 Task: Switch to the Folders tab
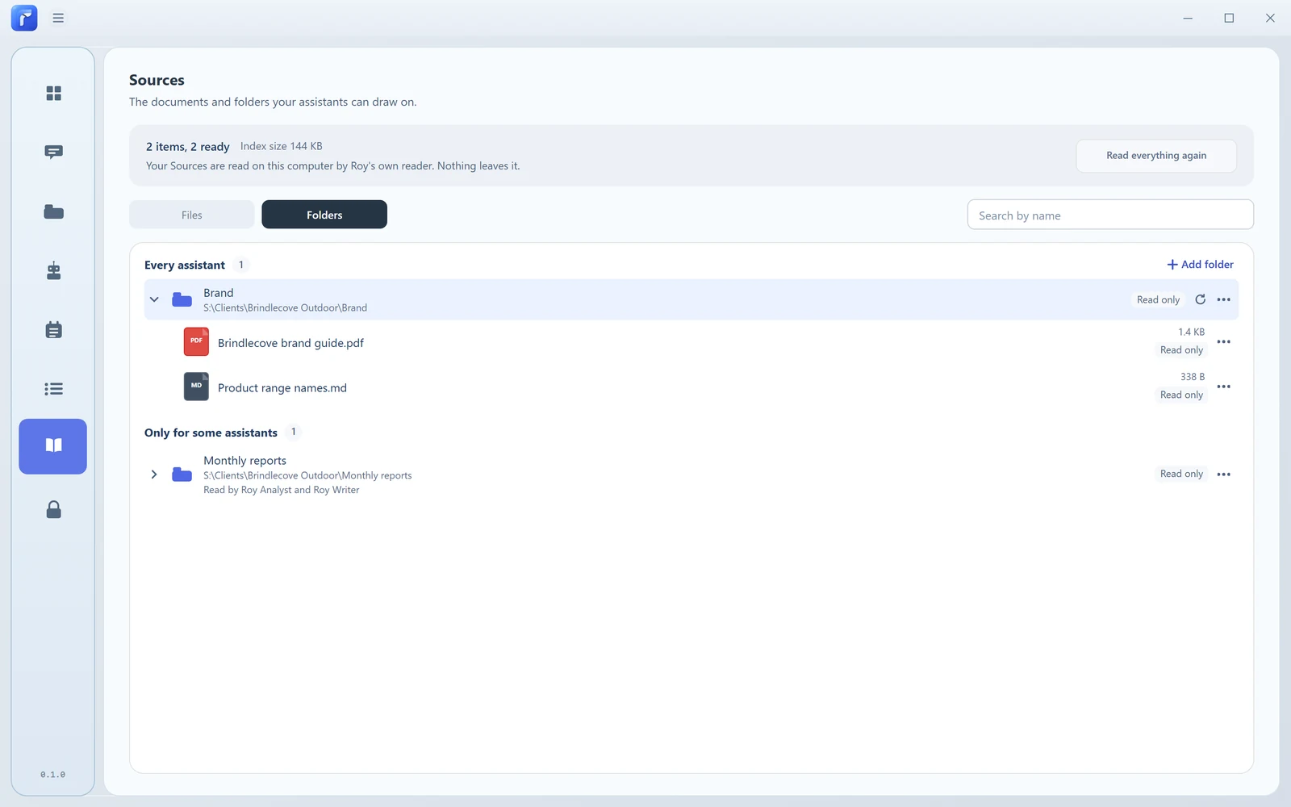coord(324,215)
